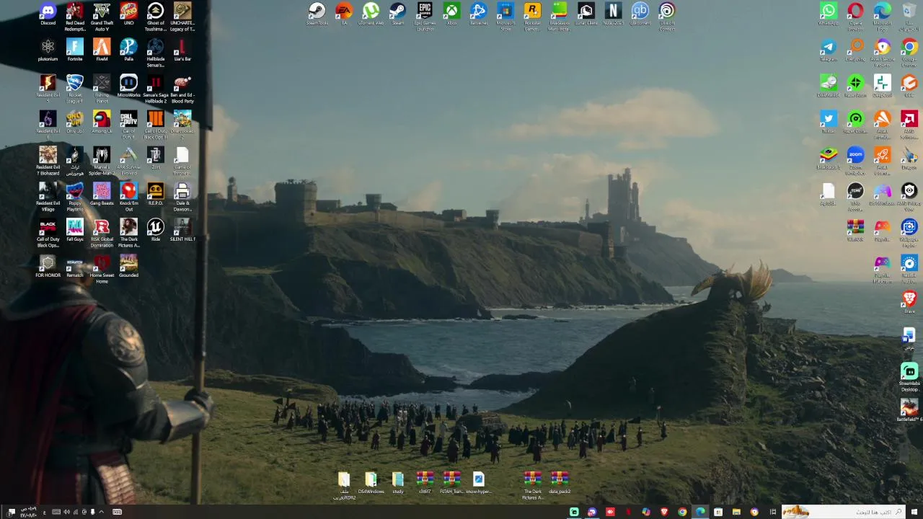
Task: Open the Overcooked 2 shortcut
Action: click(182, 125)
